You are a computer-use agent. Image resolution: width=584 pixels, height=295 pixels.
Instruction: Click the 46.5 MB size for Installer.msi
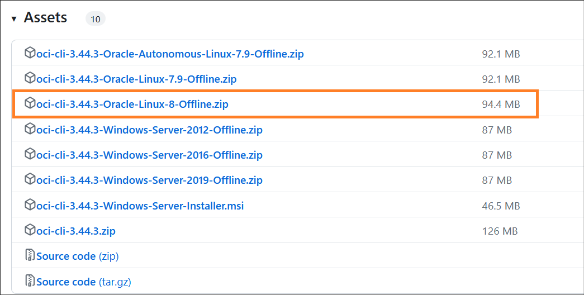(501, 206)
